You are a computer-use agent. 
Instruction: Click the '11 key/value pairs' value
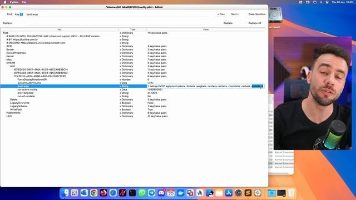(157, 33)
